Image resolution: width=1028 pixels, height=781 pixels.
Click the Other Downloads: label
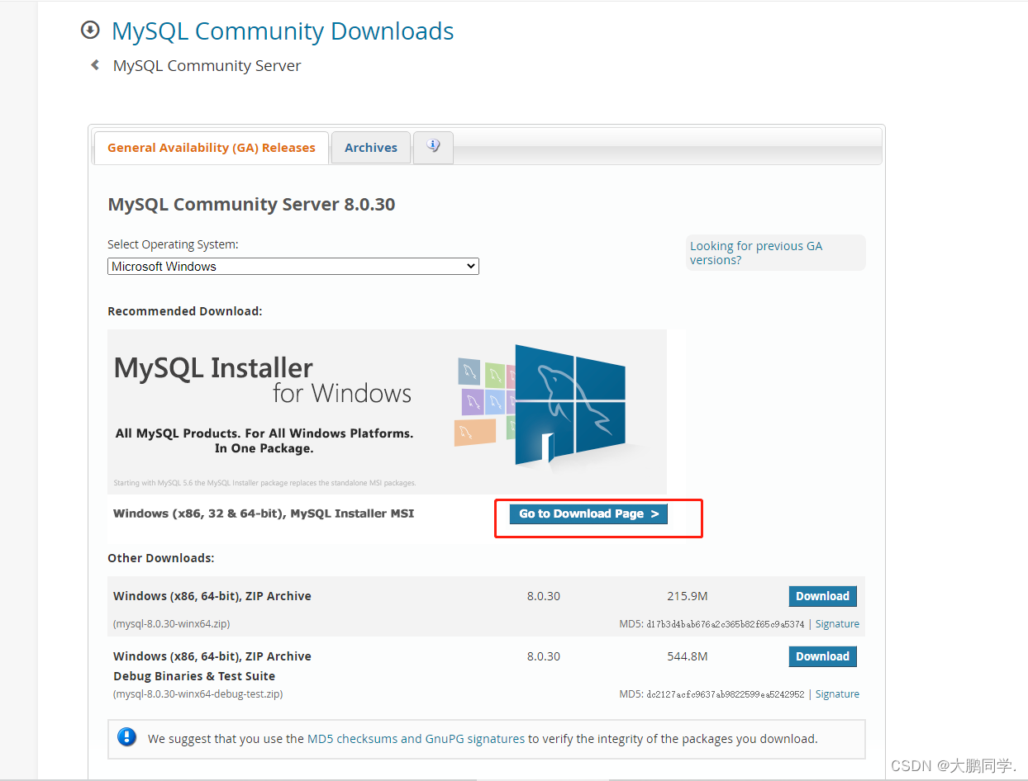[x=160, y=558]
